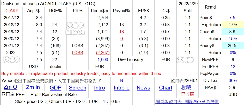Click the 2019/12 row label
The height and width of the screenshot is (105, 244).
point(11,32)
